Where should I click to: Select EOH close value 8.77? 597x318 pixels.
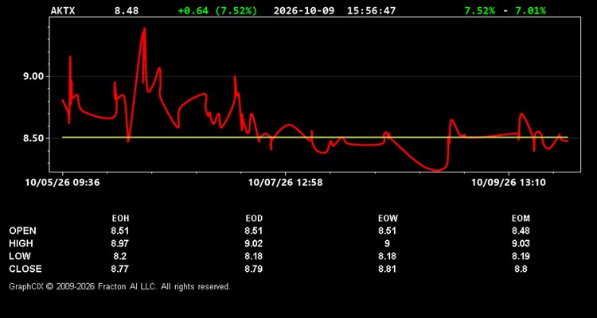tap(120, 269)
